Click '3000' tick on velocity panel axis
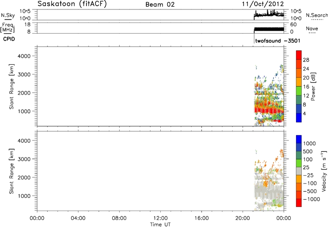 (x=24, y=159)
